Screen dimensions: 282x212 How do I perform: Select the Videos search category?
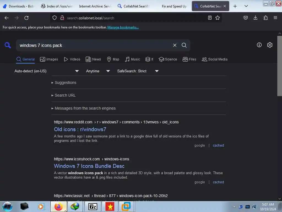pos(72,59)
